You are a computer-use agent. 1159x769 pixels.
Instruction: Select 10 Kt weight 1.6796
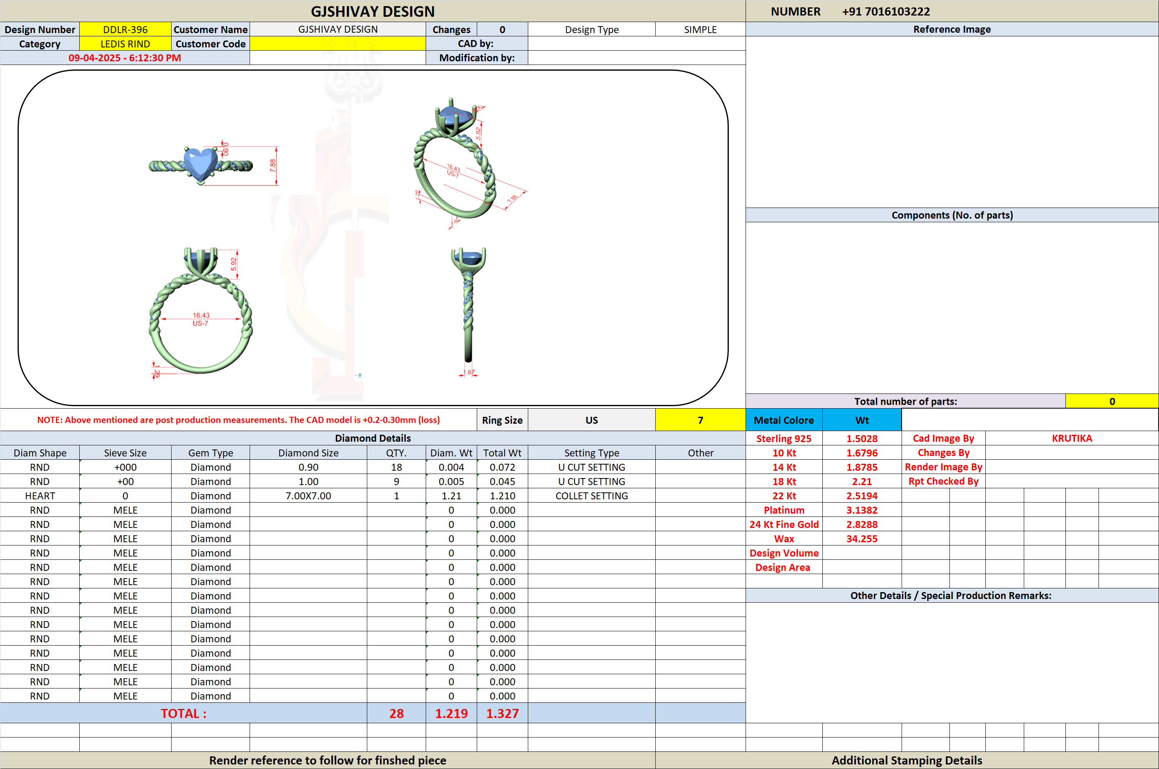(862, 453)
